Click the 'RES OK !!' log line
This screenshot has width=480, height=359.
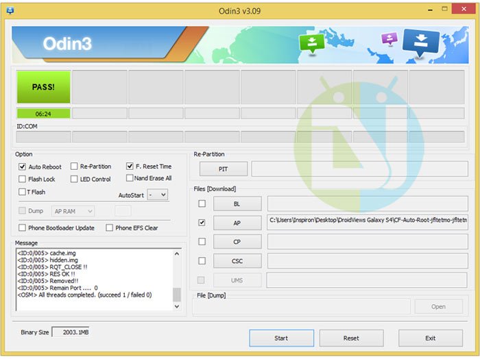point(46,274)
